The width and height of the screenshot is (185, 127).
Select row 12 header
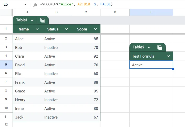tap(6, 124)
